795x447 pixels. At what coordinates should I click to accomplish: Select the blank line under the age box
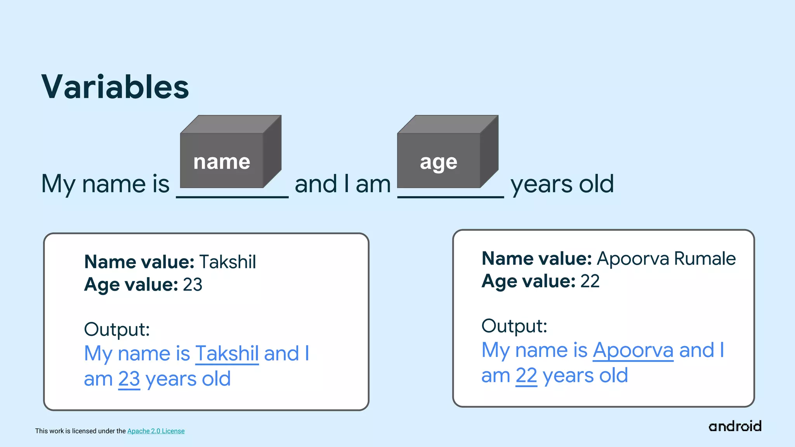pyautogui.click(x=450, y=197)
